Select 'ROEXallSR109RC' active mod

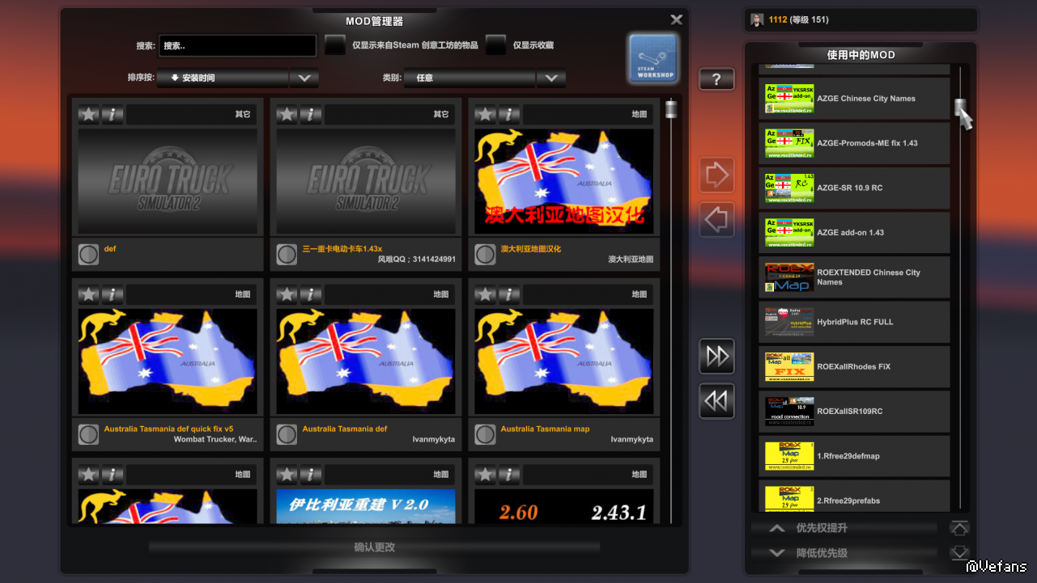point(854,412)
